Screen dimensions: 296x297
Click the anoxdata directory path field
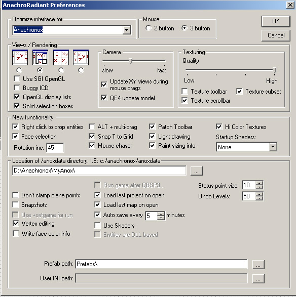coord(99,171)
